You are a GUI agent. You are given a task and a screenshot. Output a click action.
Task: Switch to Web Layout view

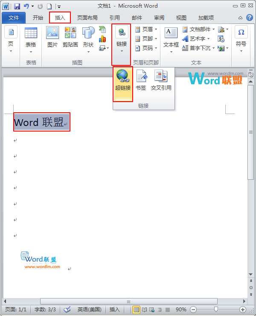pos(152,309)
